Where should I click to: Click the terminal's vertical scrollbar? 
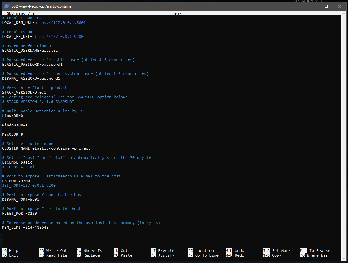[x=344, y=131]
